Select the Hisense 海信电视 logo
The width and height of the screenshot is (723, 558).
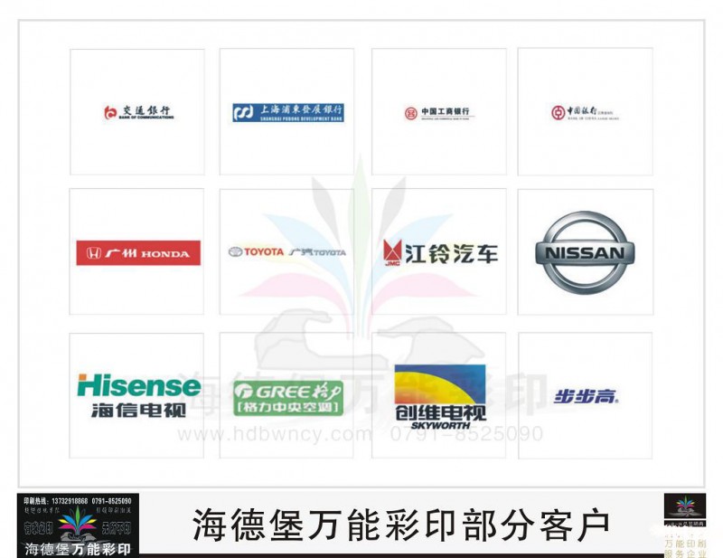click(x=139, y=395)
